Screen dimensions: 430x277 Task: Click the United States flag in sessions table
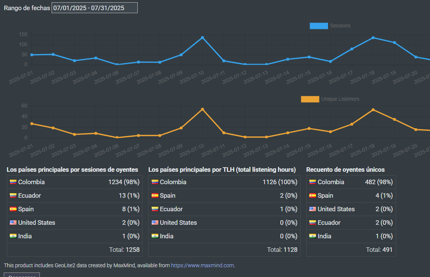[13, 223]
